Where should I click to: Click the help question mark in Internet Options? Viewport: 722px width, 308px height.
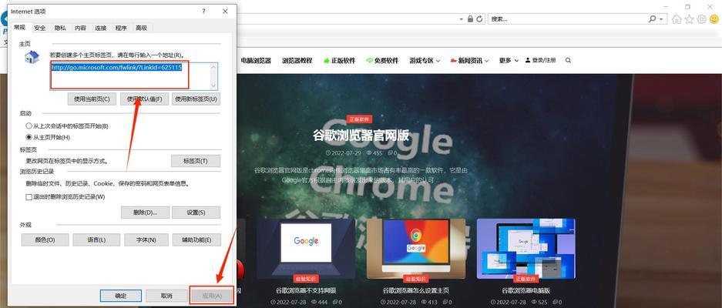[x=204, y=11]
